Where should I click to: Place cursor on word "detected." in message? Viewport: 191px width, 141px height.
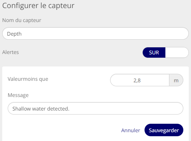pyautogui.click(x=58, y=109)
